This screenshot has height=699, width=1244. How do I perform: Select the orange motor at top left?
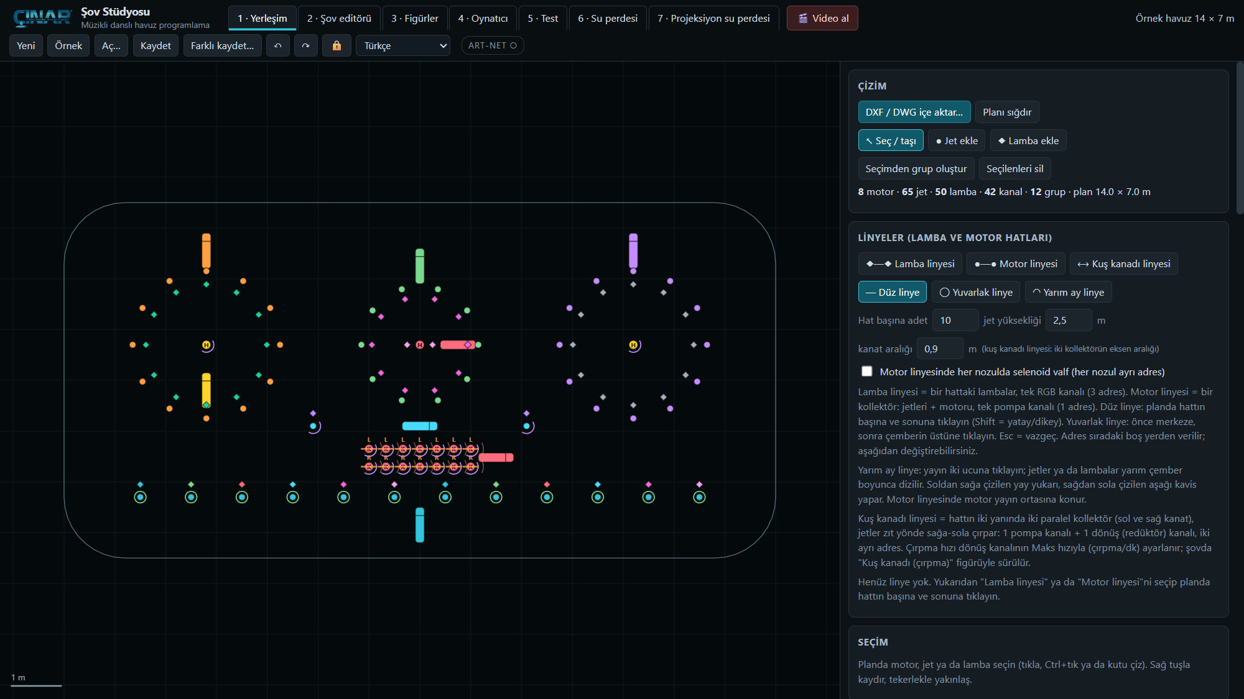click(x=206, y=251)
